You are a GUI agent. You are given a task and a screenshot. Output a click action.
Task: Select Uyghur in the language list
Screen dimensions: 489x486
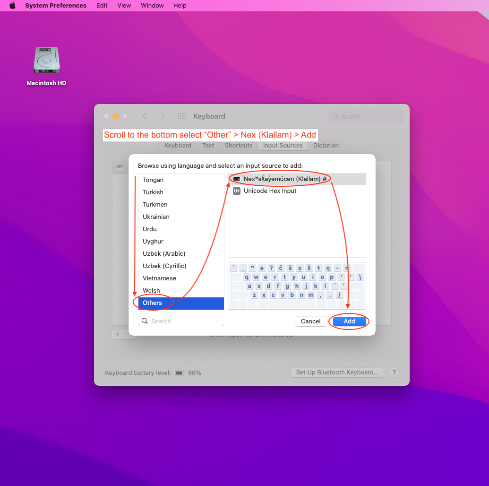[x=181, y=241]
